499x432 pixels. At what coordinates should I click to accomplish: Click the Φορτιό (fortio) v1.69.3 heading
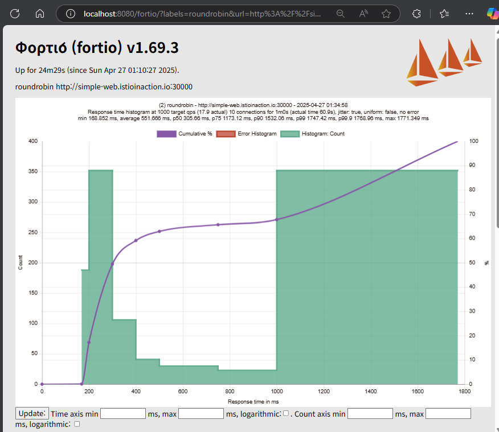(97, 48)
